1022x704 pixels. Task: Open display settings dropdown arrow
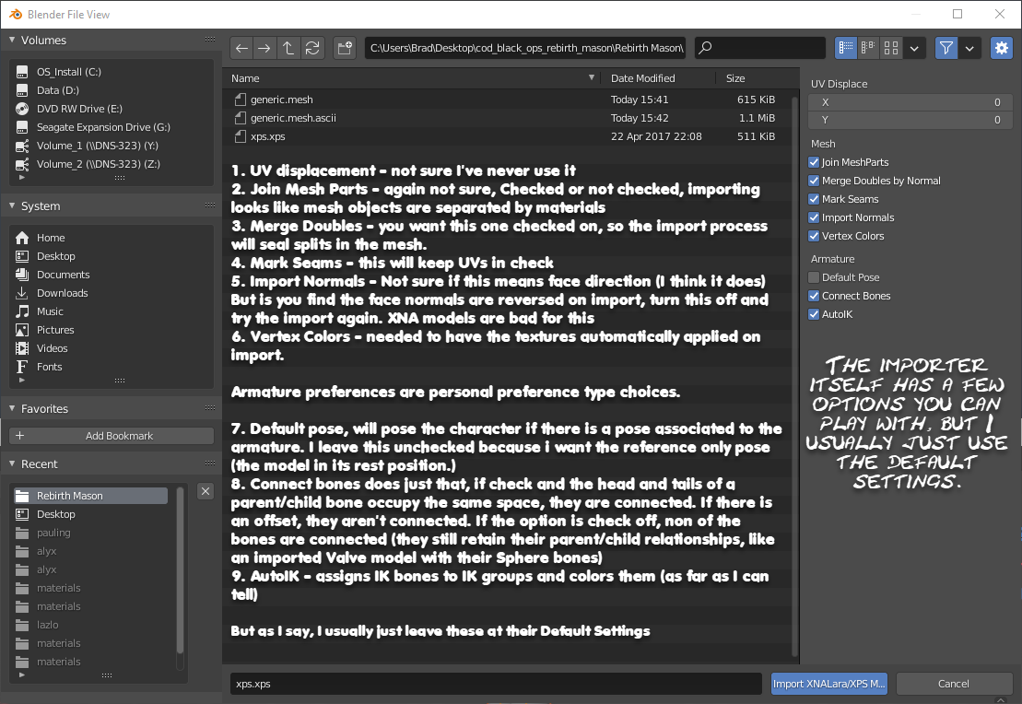914,48
